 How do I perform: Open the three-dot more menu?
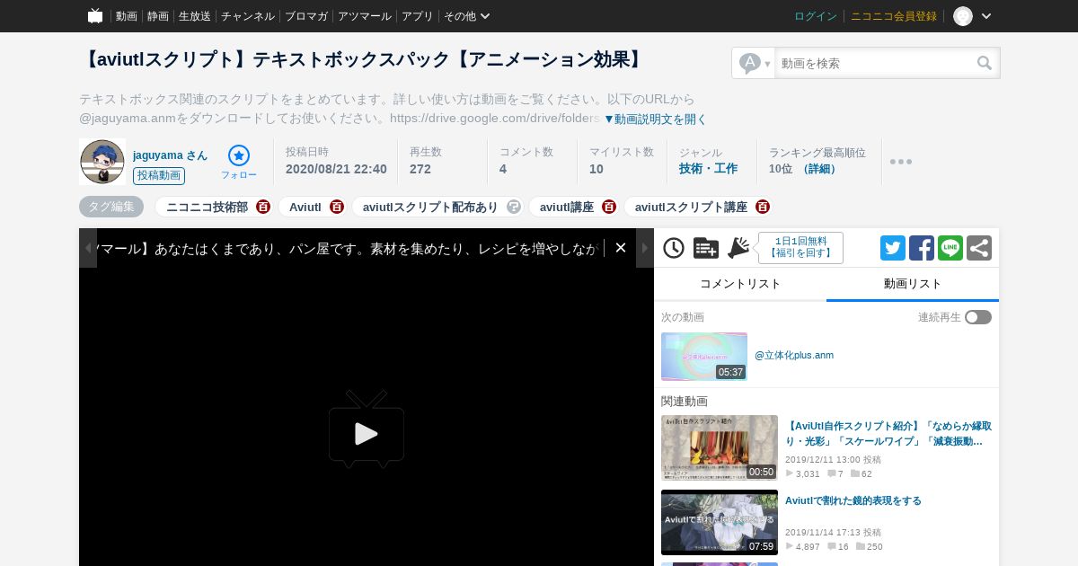[x=901, y=162]
